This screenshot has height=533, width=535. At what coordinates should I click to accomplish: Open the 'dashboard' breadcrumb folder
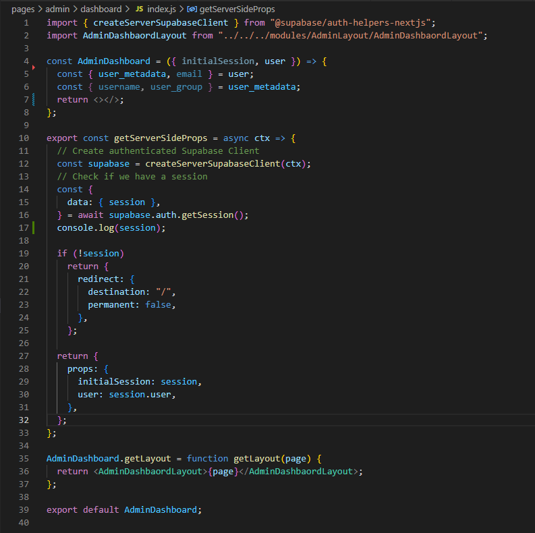click(101, 9)
